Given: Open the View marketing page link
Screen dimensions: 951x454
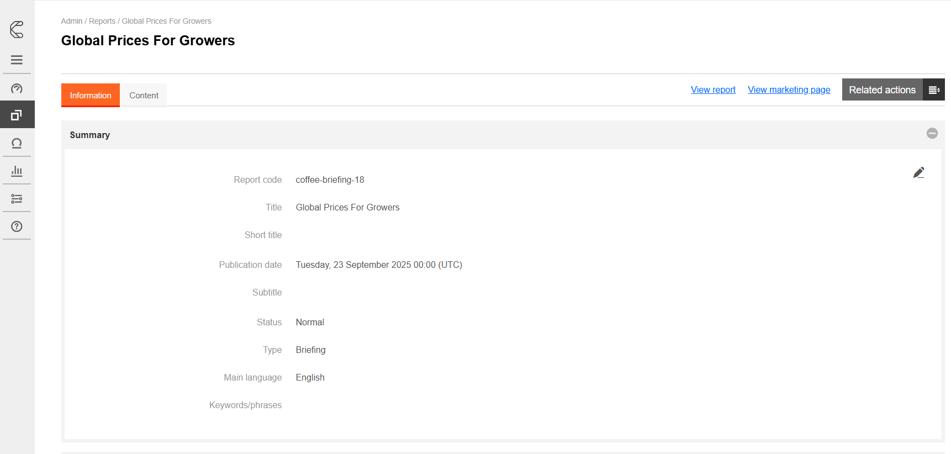Looking at the screenshot, I should click(789, 90).
